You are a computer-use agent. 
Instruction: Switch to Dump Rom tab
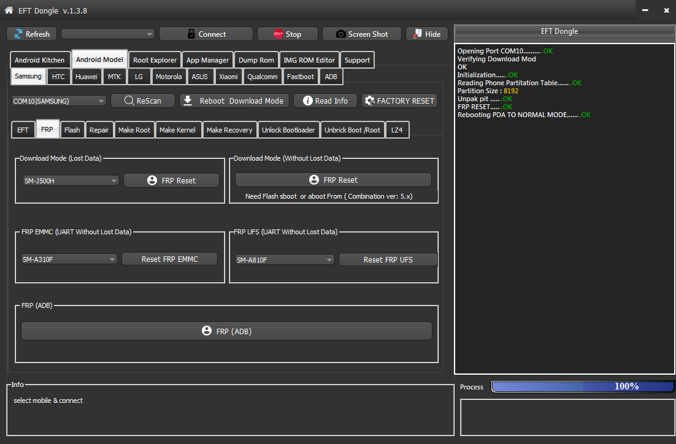(256, 60)
